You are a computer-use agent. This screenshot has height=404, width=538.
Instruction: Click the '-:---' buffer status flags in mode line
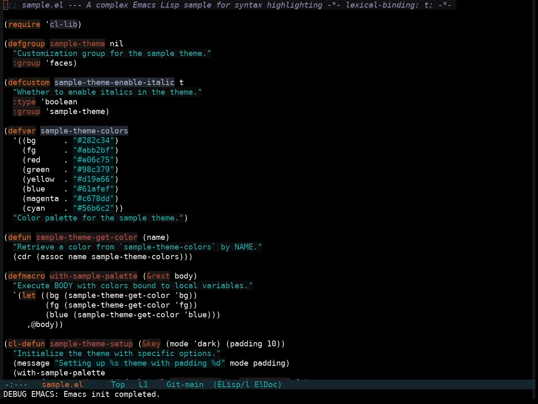[x=16, y=385]
